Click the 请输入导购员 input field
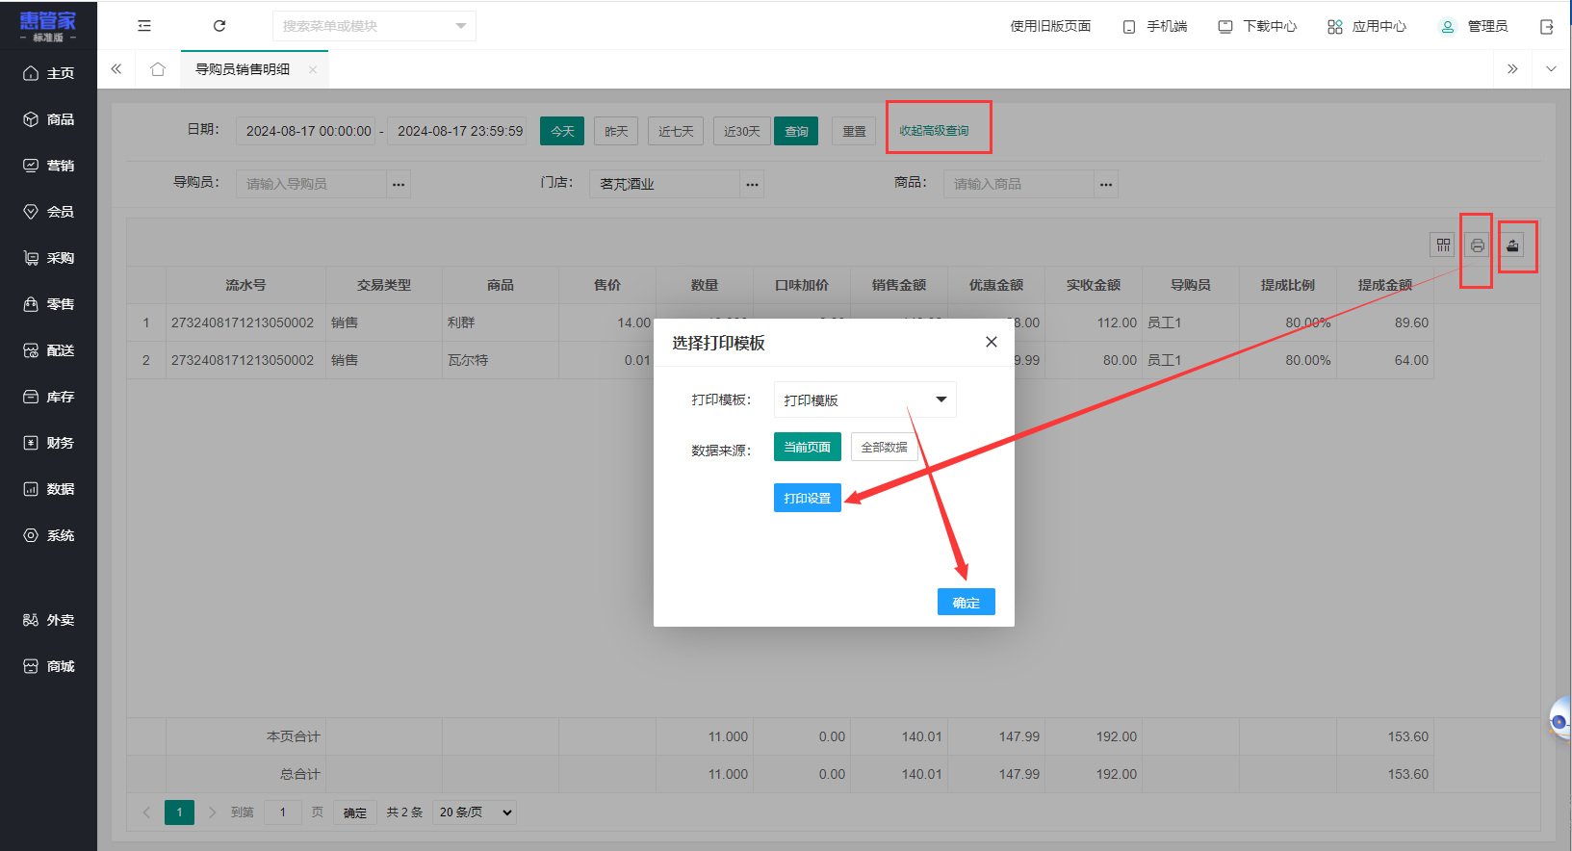Viewport: 1572px width, 851px height. tap(311, 184)
